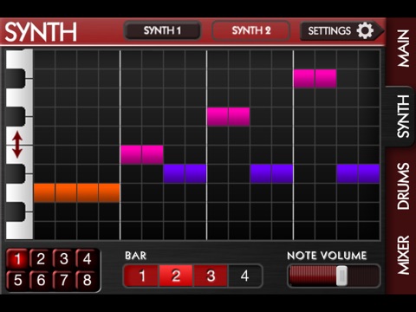Viewport: 416px width, 312px height.
Task: Switch to Synth 2
Action: point(250,30)
